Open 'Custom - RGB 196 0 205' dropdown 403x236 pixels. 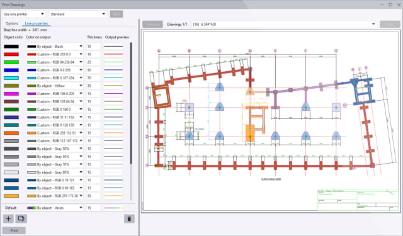tap(55, 94)
